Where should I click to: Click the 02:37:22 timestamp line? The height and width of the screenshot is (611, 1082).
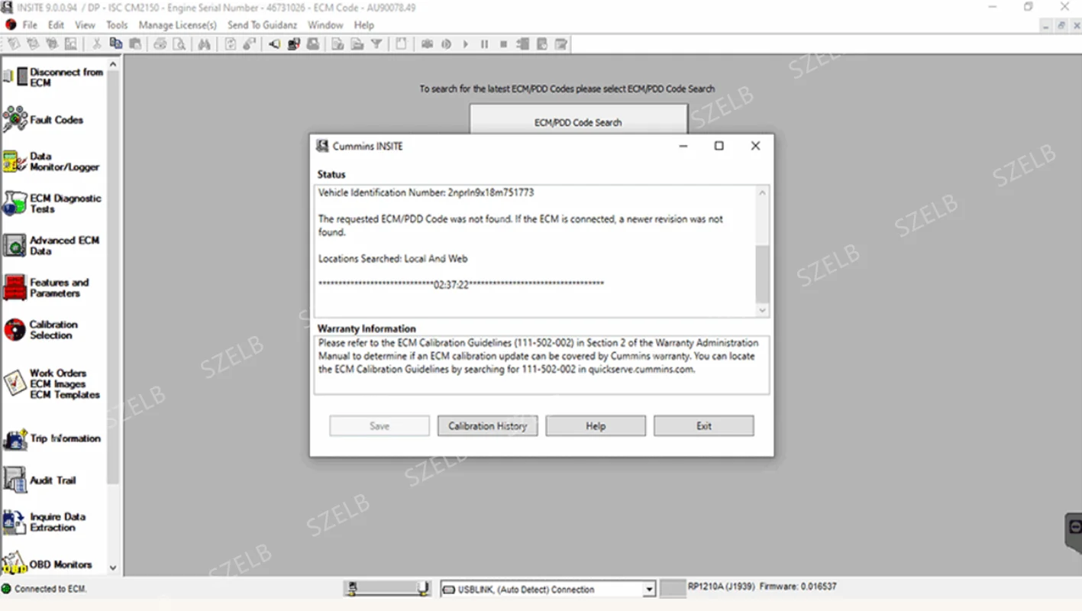(x=461, y=284)
